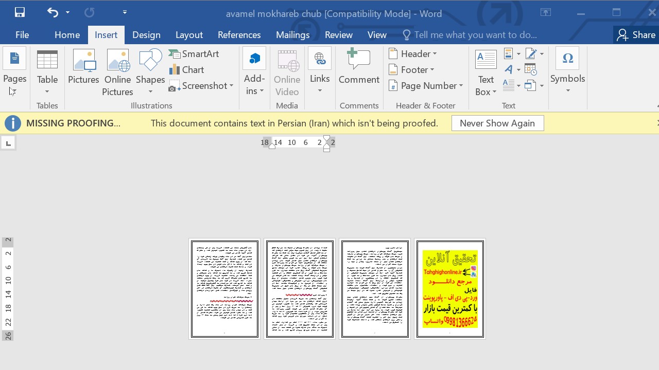
Task: Expand the Header dropdown arrow
Action: 435,54
